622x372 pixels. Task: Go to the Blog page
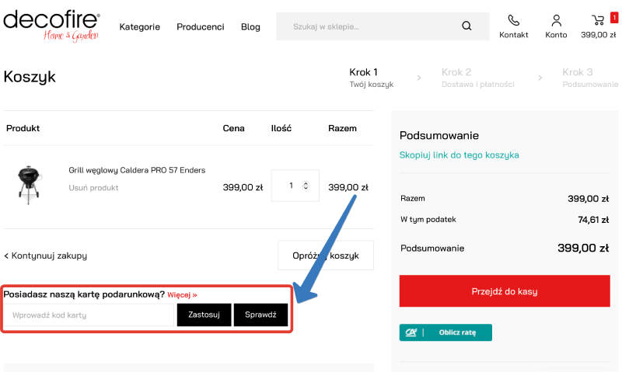pyautogui.click(x=250, y=27)
